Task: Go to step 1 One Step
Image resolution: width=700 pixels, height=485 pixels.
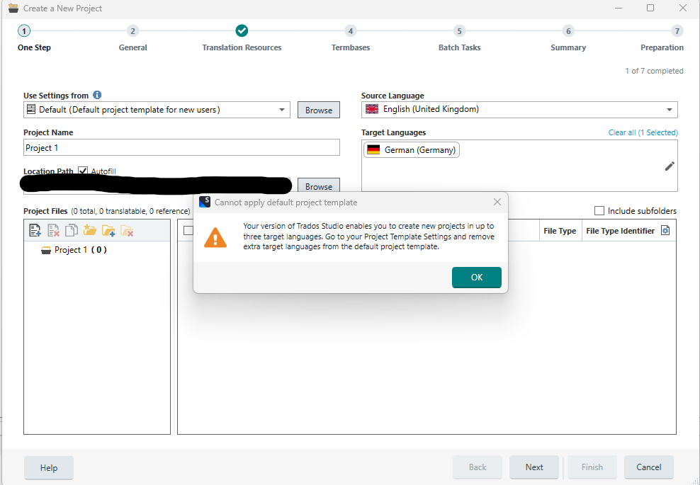Action: pos(24,30)
